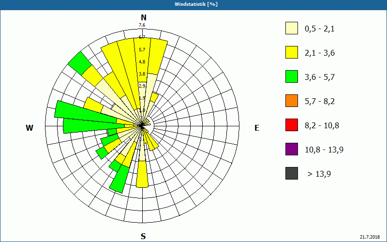Click the '5,7 - 8,2' legend label
387x242 pixels.
[320, 102]
